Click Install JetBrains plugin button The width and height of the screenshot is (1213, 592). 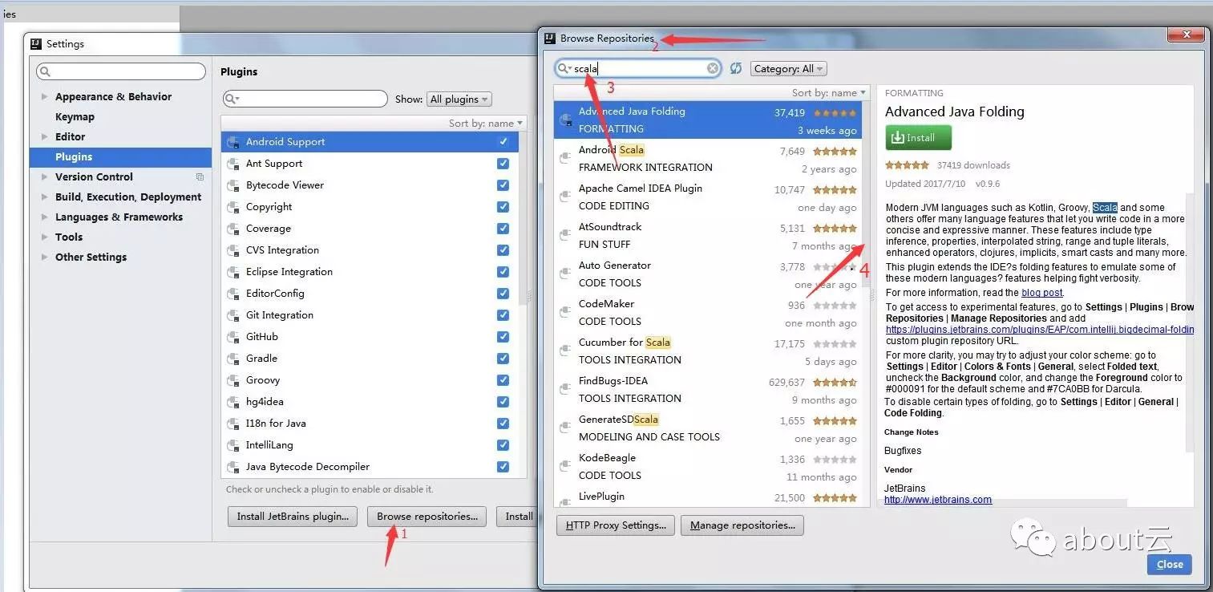coord(293,517)
